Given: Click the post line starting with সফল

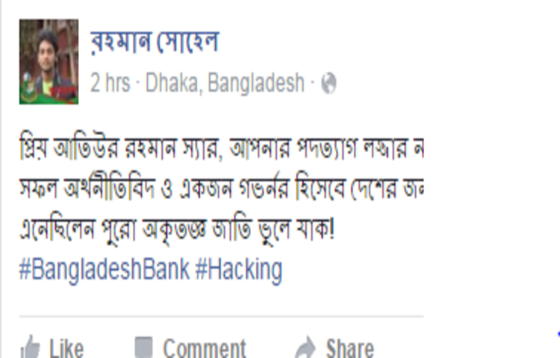Looking at the screenshot, I should coord(222,189).
